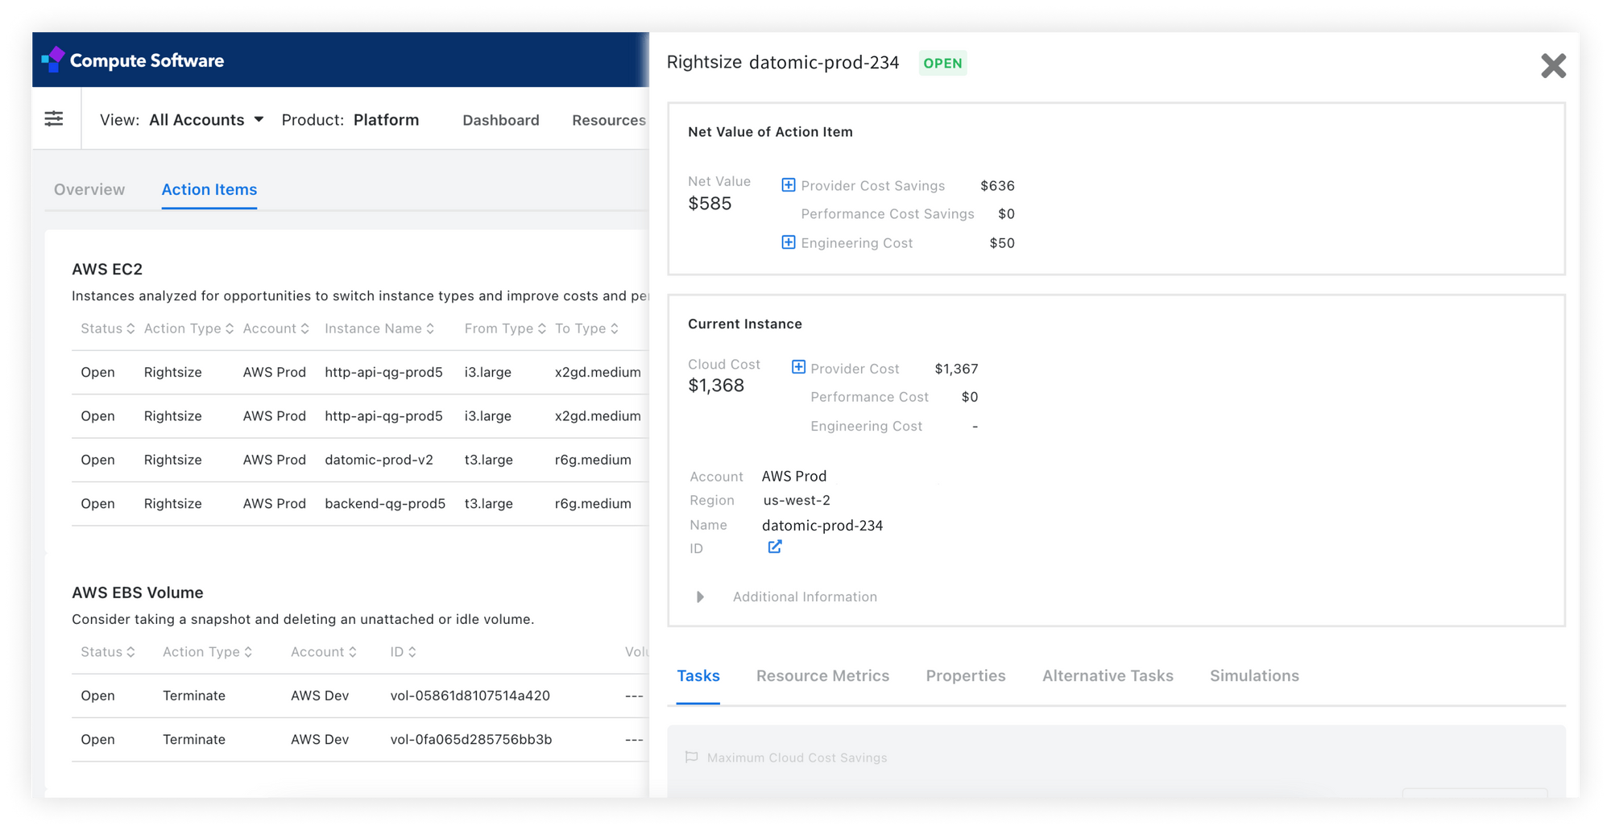Click the Compute Software logo icon

tap(53, 60)
